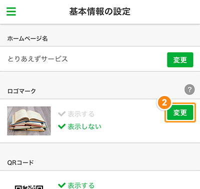Click the page title 基本情報の設定

pyautogui.click(x=100, y=11)
